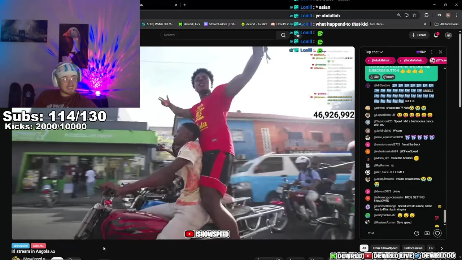
Task: Open the emoji picker in chat
Action: [x=417, y=233]
